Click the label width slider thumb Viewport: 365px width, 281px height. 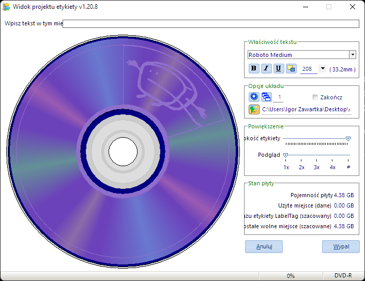point(348,139)
